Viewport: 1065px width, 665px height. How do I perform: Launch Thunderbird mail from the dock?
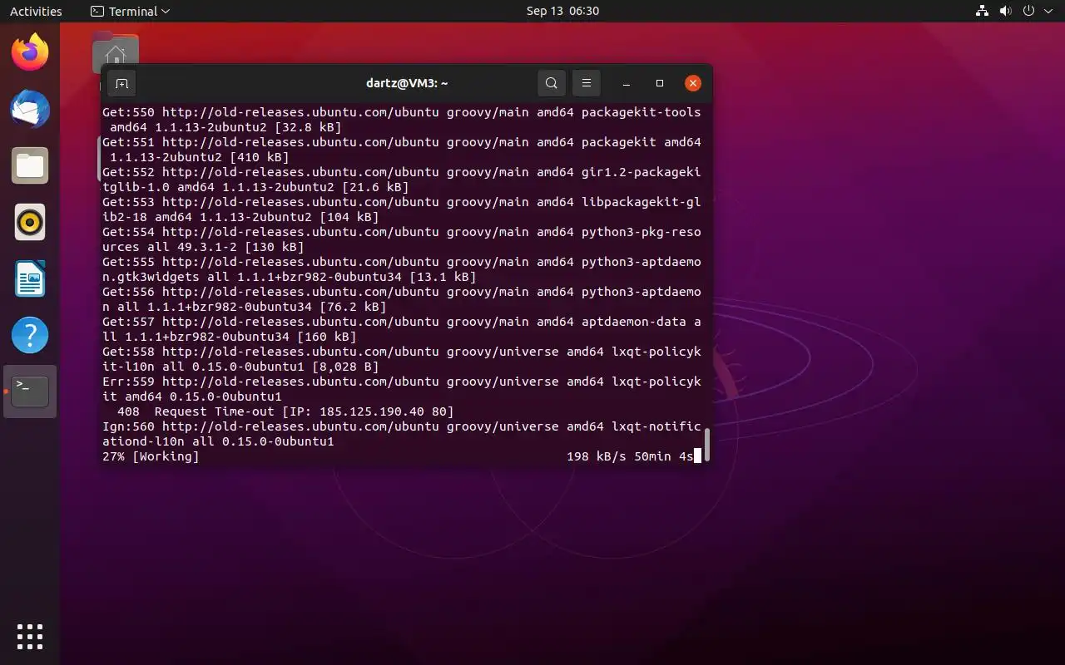[x=30, y=110]
